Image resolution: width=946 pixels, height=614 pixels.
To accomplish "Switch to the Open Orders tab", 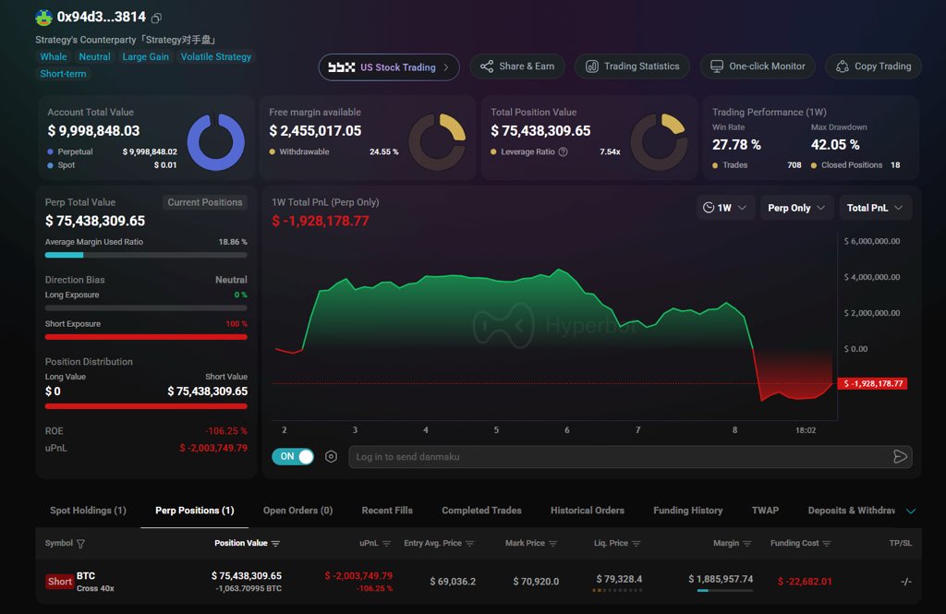I will (x=297, y=511).
